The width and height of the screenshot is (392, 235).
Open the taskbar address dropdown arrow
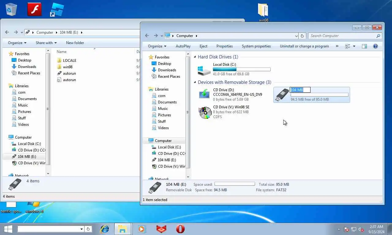81,229
